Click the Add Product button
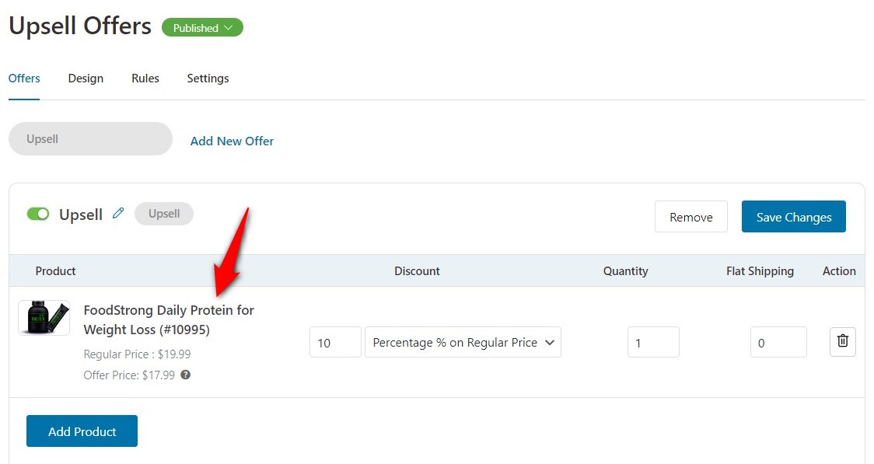 coord(82,431)
